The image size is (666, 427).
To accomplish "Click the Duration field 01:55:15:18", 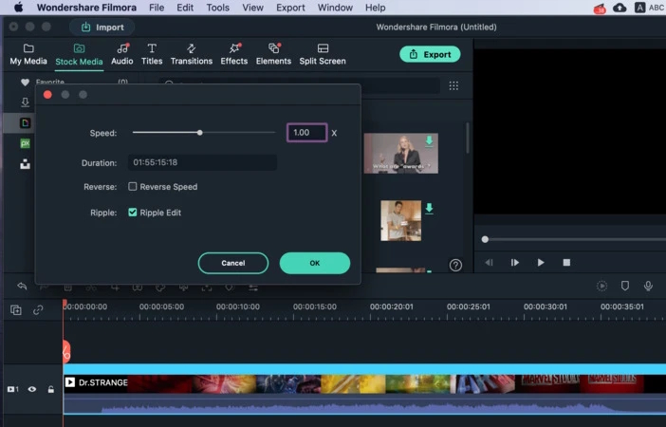I will point(202,162).
